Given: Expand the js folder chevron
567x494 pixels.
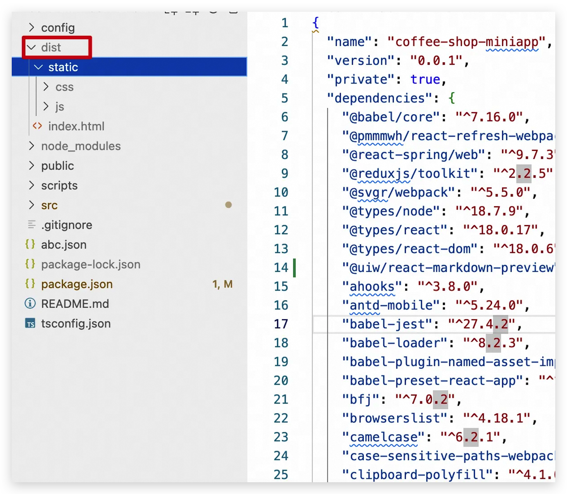Looking at the screenshot, I should [x=46, y=106].
